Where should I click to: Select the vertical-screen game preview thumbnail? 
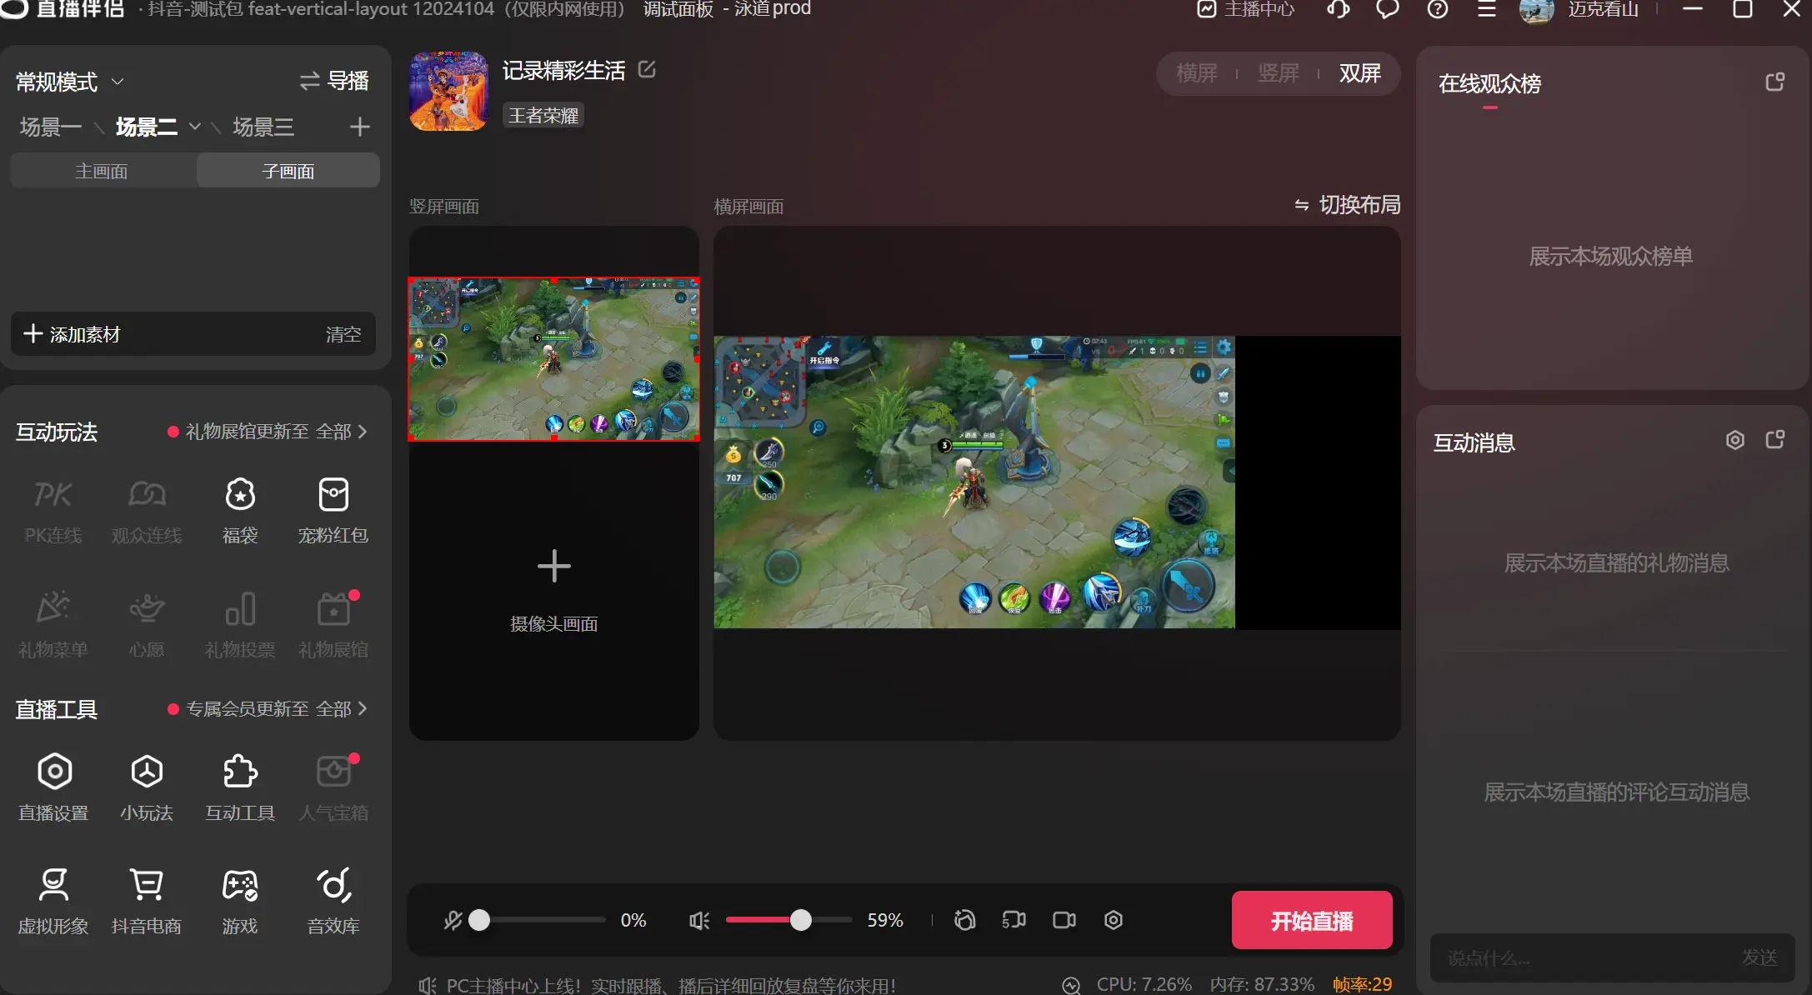tap(554, 359)
